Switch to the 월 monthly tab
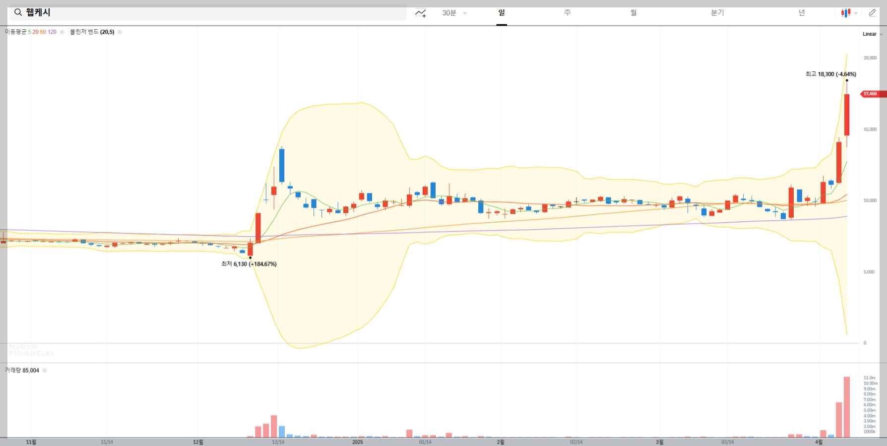The image size is (887, 446). tap(634, 13)
